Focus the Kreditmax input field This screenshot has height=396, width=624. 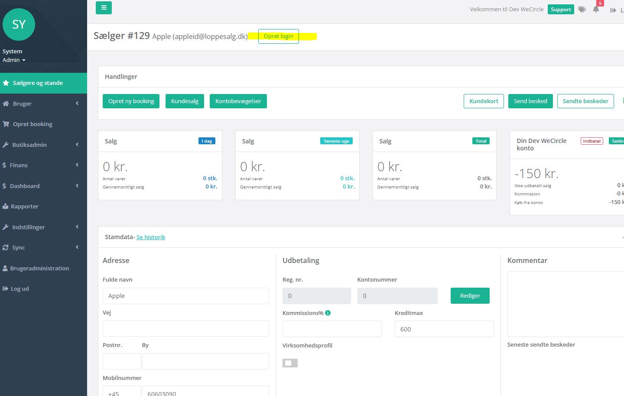(444, 329)
